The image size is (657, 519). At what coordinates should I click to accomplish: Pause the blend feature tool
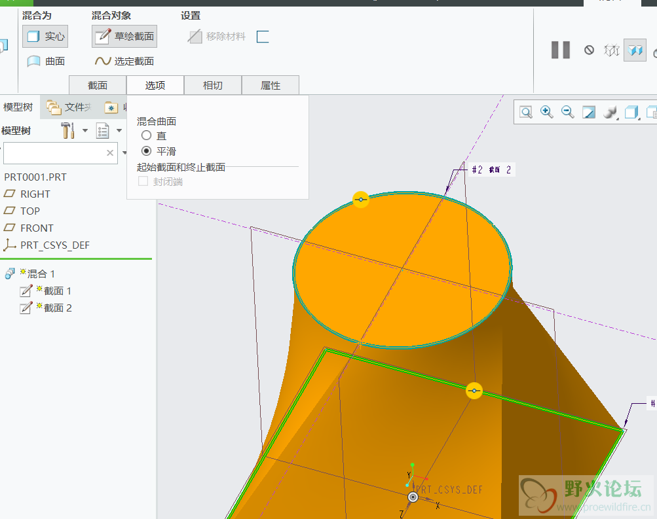(561, 50)
